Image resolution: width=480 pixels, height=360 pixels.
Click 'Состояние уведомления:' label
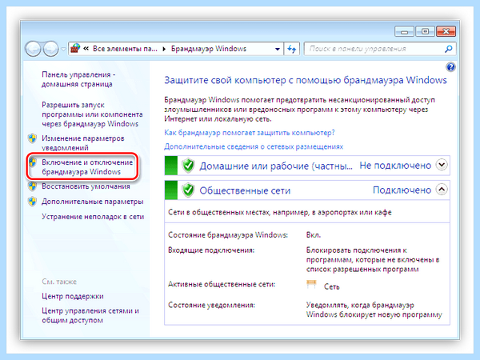211,306
